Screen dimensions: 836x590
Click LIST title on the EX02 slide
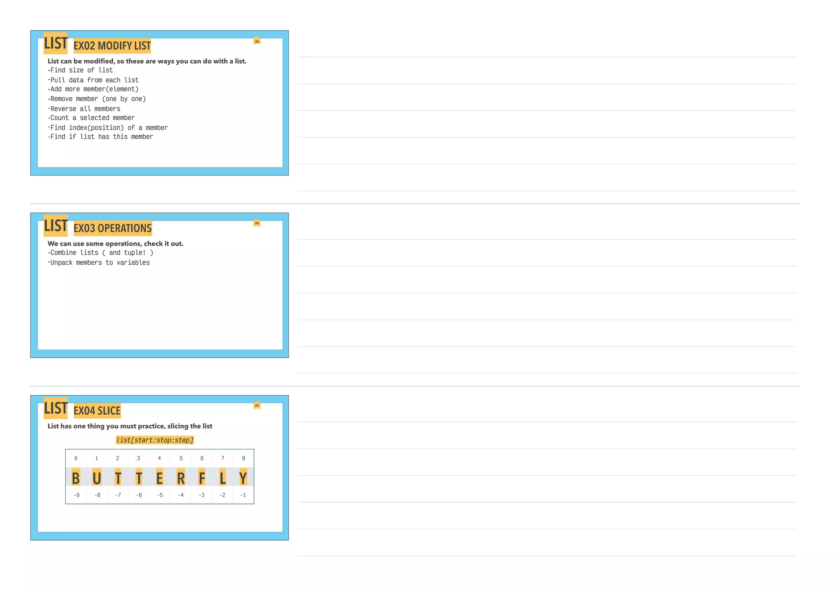[56, 43]
